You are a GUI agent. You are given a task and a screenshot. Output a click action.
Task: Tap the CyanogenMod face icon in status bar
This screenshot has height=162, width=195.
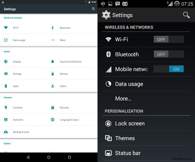(x=125, y=4)
